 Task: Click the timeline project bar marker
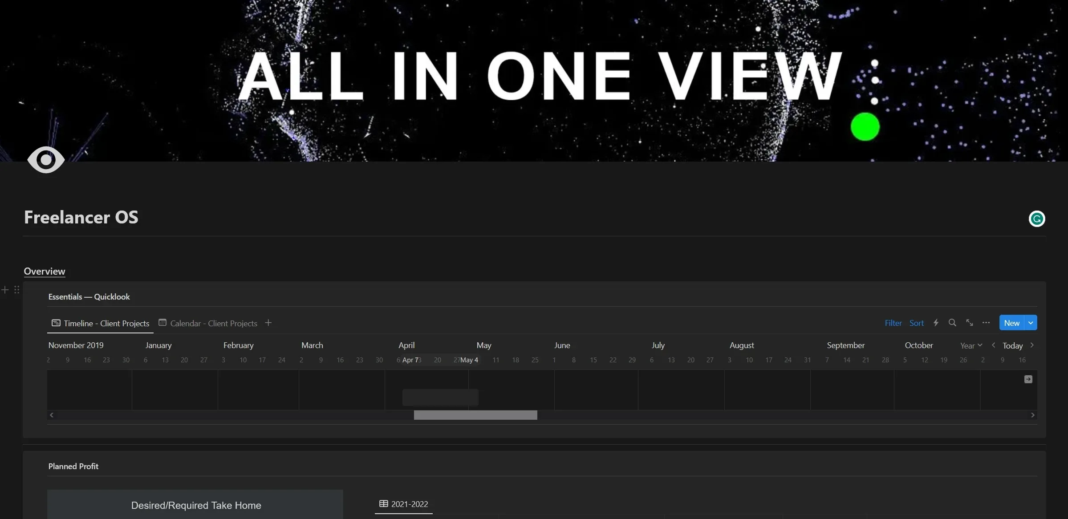441,397
